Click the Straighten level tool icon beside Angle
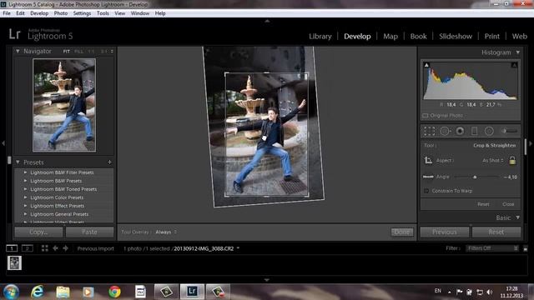The width and height of the screenshot is (534, 300). pyautogui.click(x=428, y=177)
